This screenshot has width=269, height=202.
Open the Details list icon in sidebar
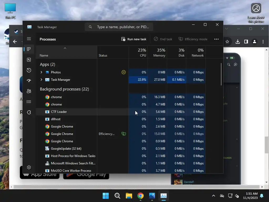point(29,102)
